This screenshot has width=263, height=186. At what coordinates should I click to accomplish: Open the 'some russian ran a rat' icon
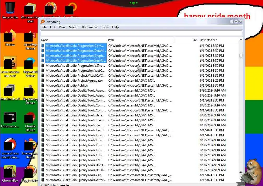coord(10,67)
